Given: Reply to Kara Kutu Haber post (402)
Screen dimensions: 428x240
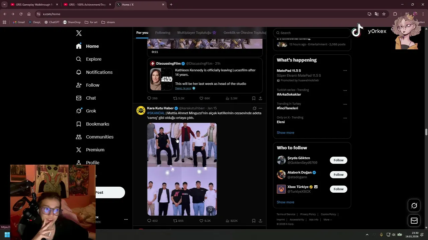Looking at the screenshot, I should tap(152, 221).
